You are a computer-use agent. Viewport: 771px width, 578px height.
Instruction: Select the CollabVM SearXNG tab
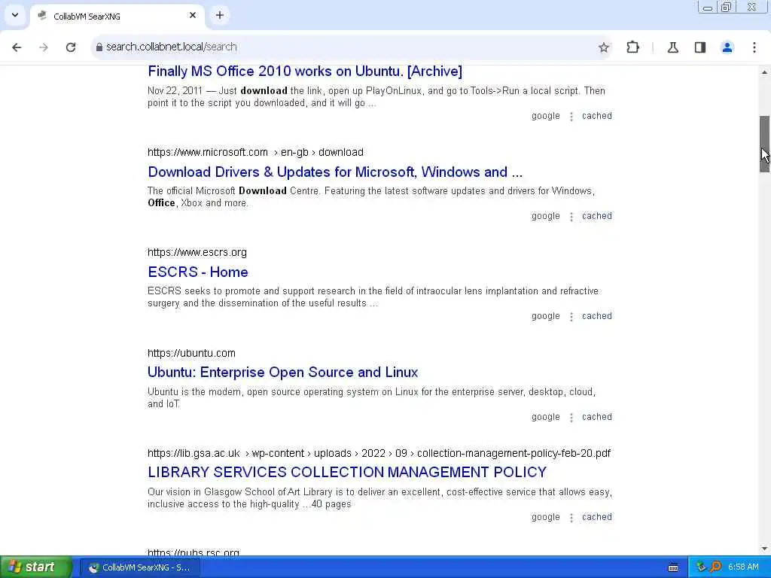click(x=117, y=17)
